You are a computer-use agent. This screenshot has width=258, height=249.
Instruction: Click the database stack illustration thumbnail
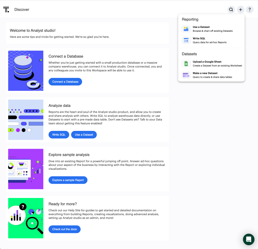point(26,71)
